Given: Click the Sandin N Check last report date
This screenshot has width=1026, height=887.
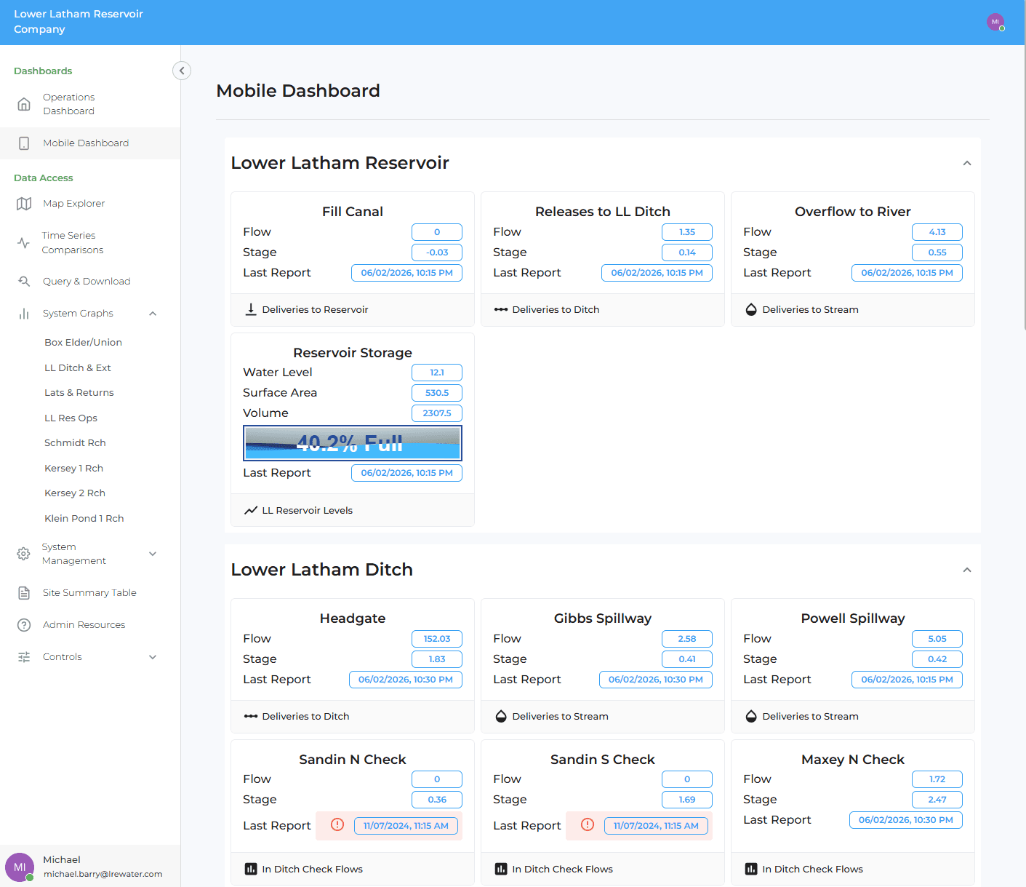Looking at the screenshot, I should [x=406, y=826].
